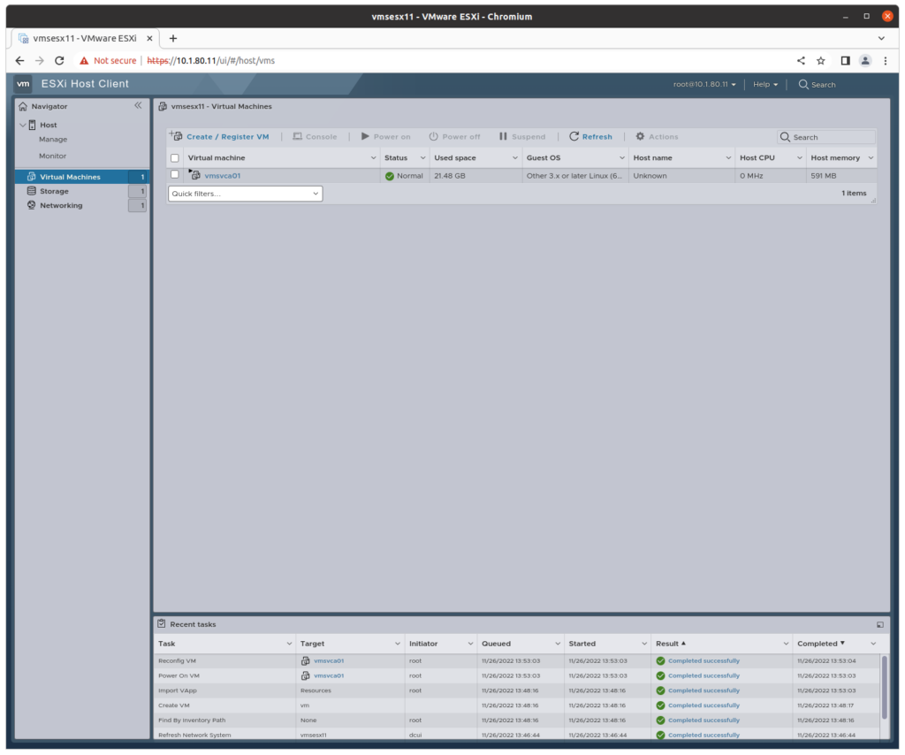The height and width of the screenshot is (755, 905).
Task: Click the browser address bar
Action: pos(433,61)
